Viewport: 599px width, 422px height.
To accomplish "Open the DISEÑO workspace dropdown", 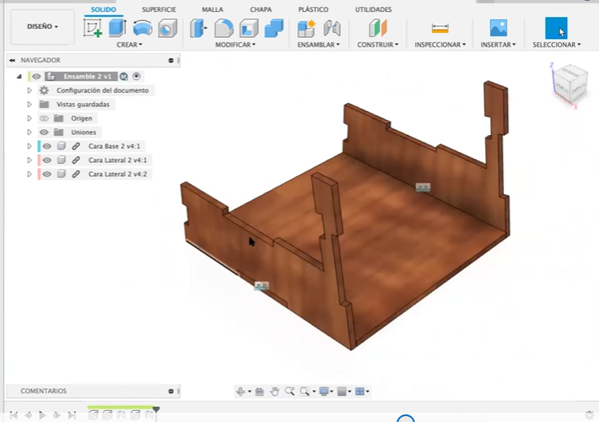I will (42, 26).
